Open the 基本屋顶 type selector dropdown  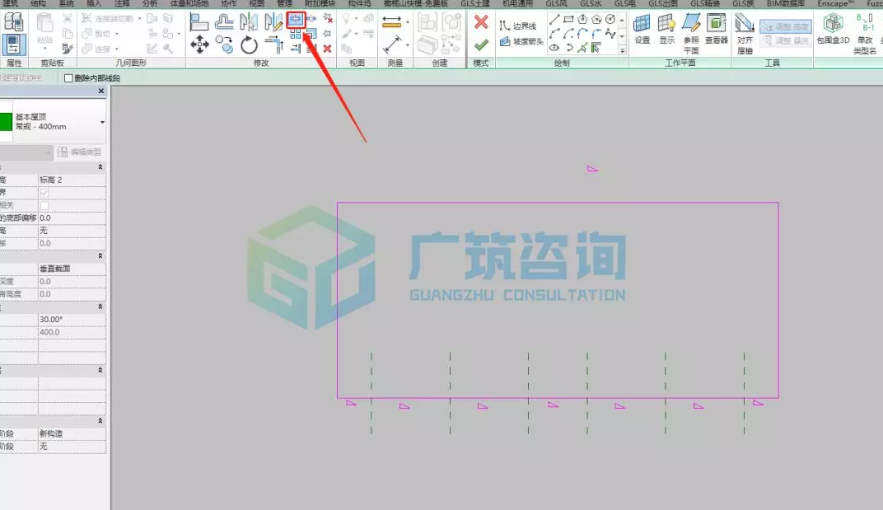102,122
